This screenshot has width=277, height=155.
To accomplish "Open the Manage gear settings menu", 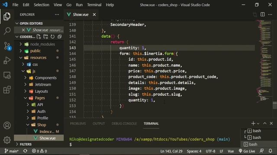I will pyautogui.click(x=7, y=140).
